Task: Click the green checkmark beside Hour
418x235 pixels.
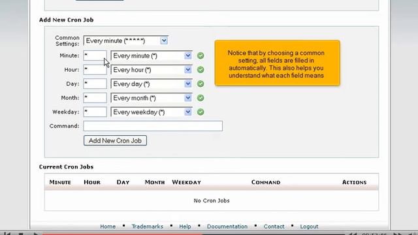Action: coord(201,70)
